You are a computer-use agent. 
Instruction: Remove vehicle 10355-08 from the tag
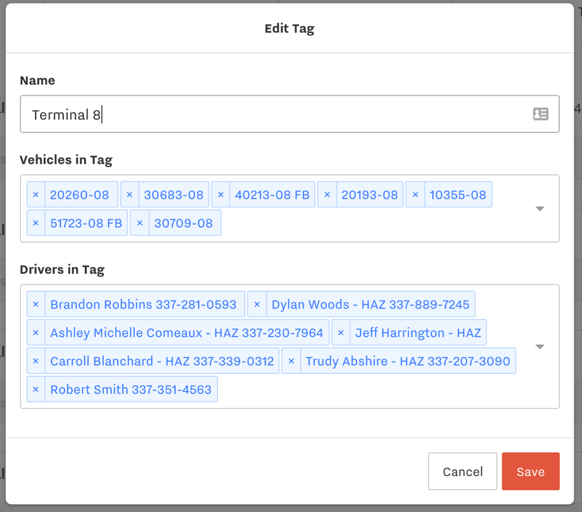point(415,194)
